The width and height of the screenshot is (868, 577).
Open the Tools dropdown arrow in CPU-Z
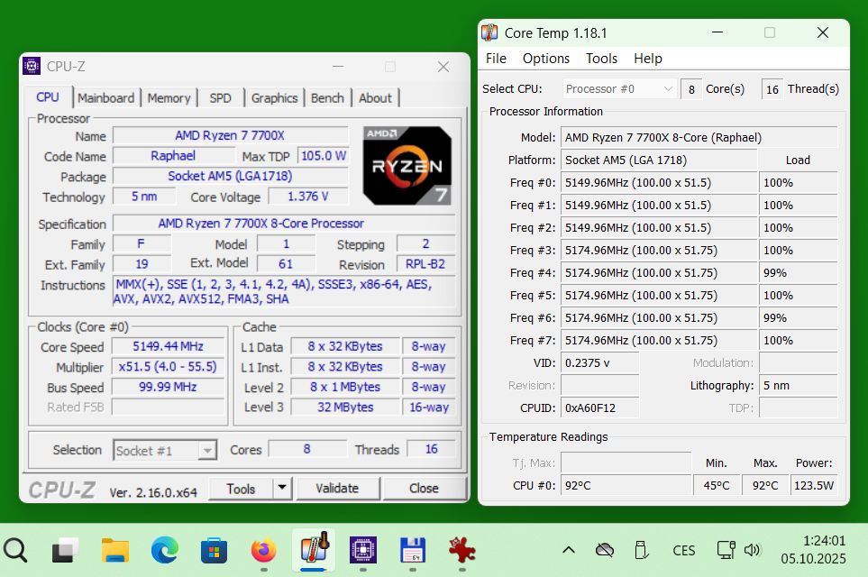point(282,488)
